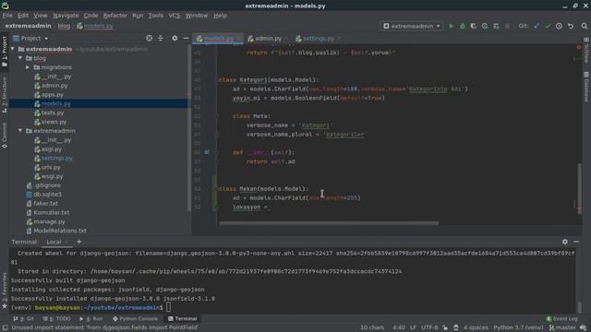Screen dimensions: 591x332
Task: Close the Local terminal tab
Action: pos(66,242)
